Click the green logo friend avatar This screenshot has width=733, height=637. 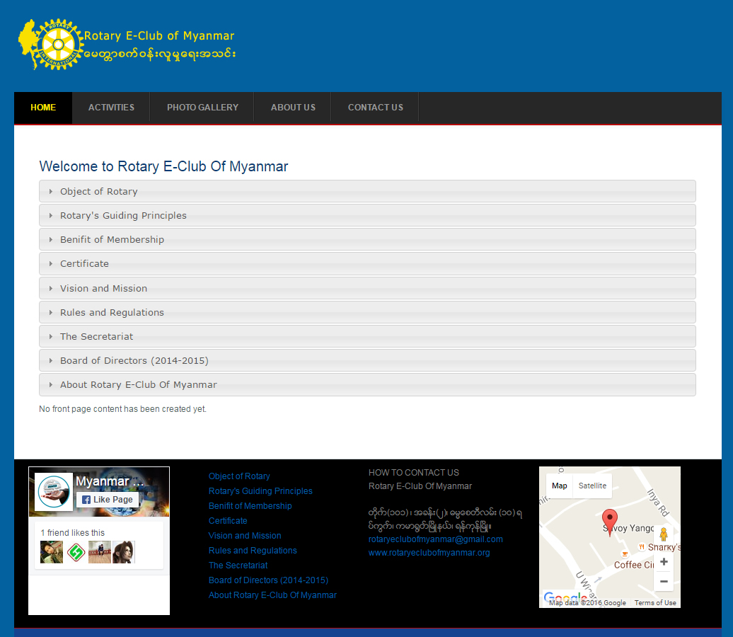pos(76,552)
